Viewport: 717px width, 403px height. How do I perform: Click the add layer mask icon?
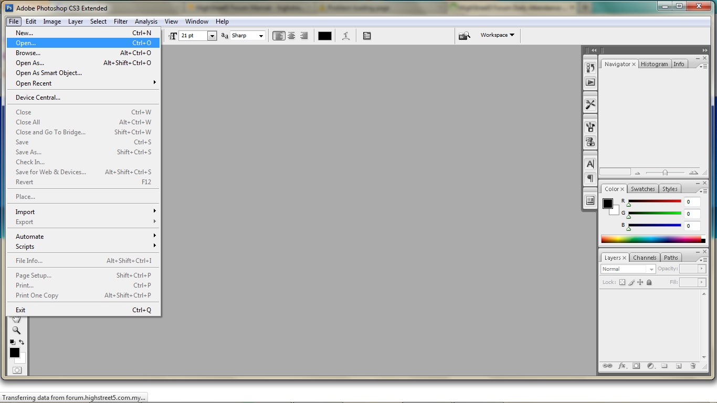[636, 366]
